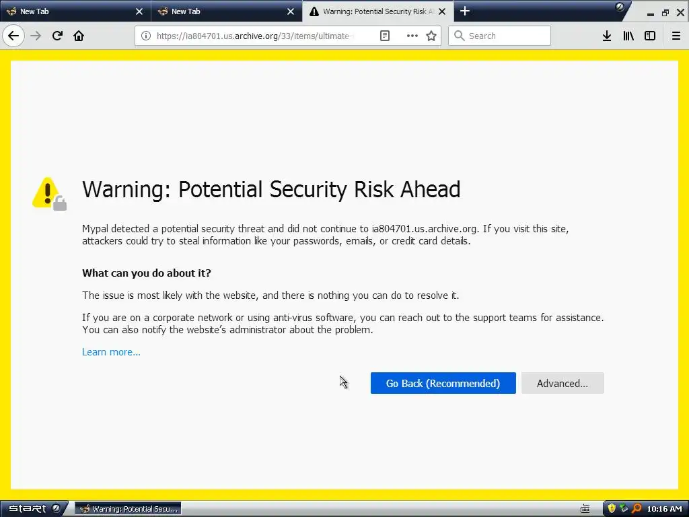Viewport: 689px width, 517px height.
Task: Minimize the browser window
Action: tap(651, 13)
